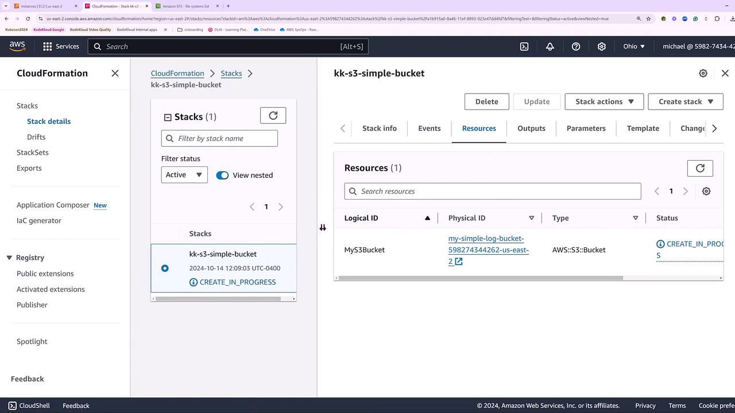This screenshot has width=735, height=413.
Task: Switch to the Events tab
Action: pyautogui.click(x=430, y=128)
